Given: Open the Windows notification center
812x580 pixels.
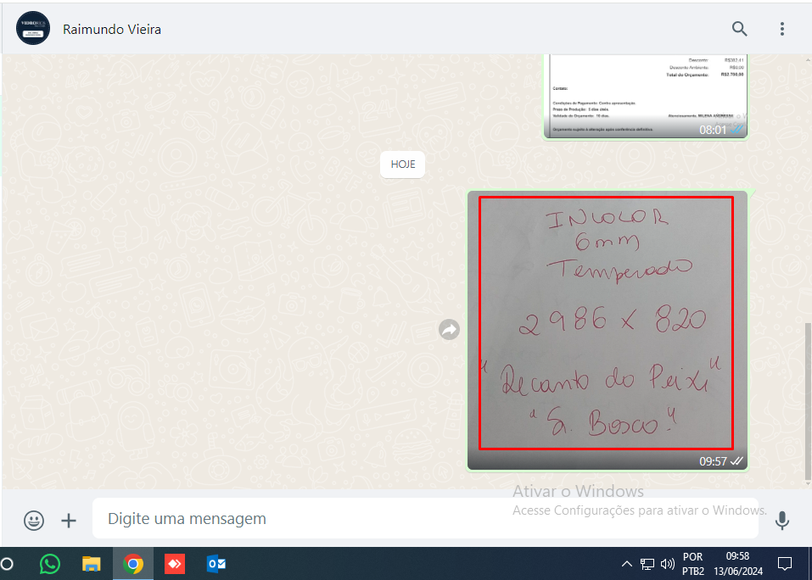Looking at the screenshot, I should pyautogui.click(x=785, y=564).
